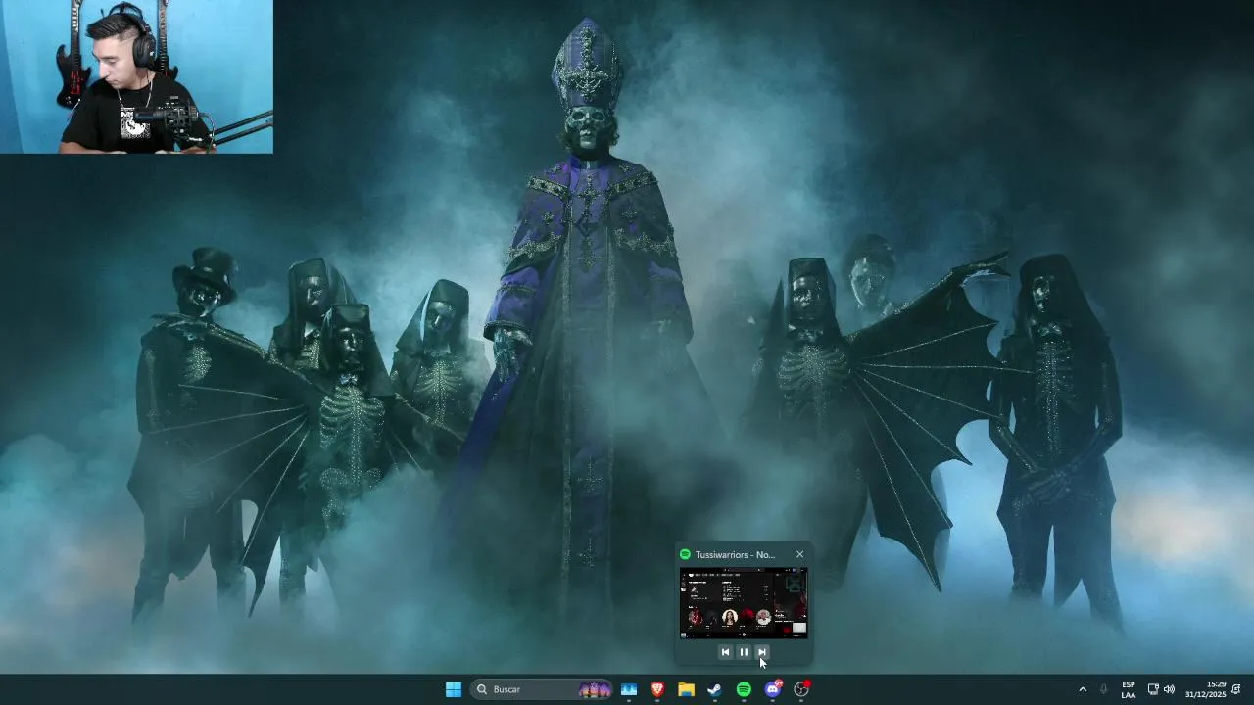Click the Buscar taskbar search field

(x=541, y=689)
